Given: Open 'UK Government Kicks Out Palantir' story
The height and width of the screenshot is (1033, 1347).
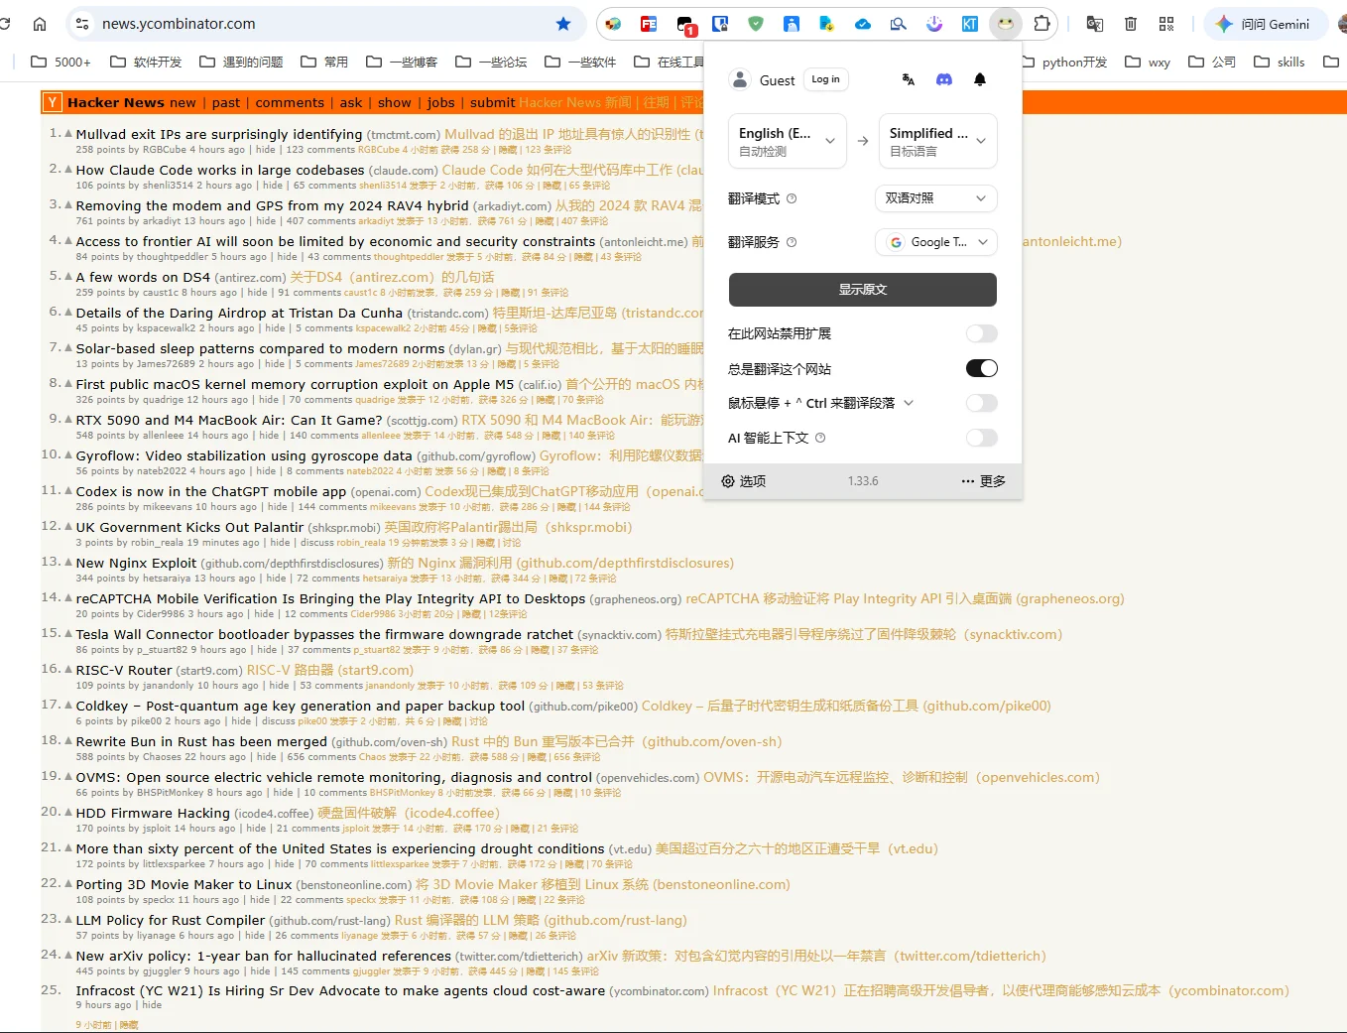Looking at the screenshot, I should 190,527.
